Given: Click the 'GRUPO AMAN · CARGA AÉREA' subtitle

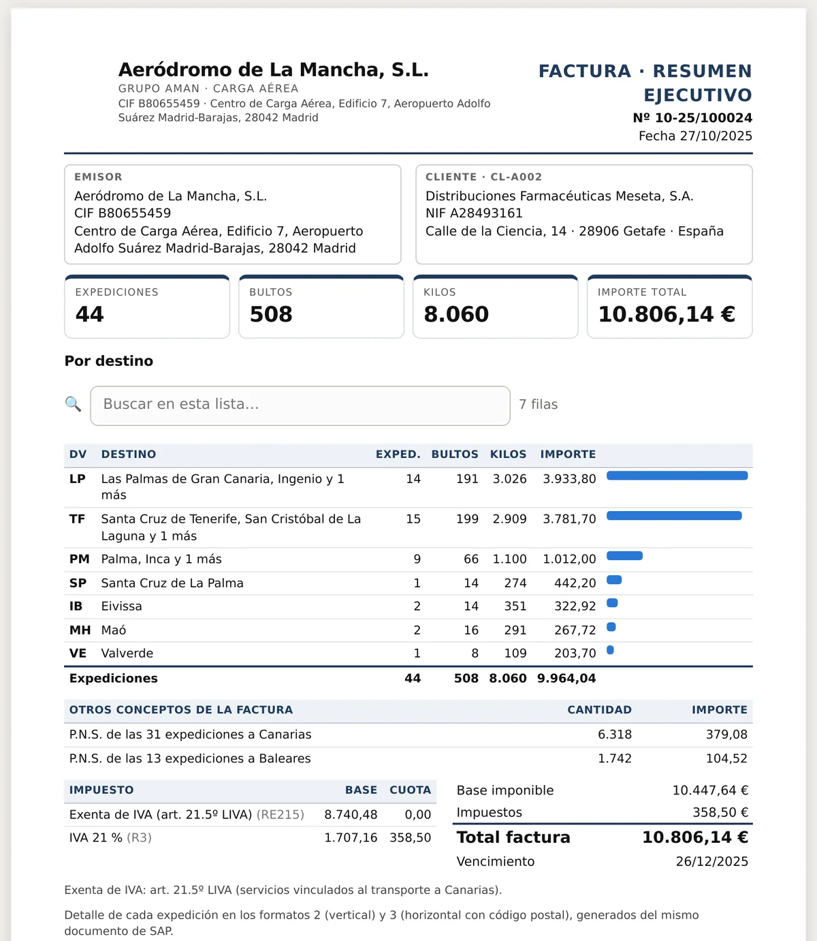Looking at the screenshot, I should point(208,89).
